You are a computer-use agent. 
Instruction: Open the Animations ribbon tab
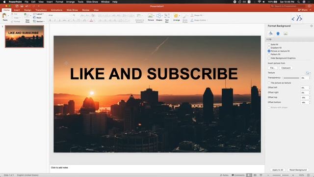56,10
